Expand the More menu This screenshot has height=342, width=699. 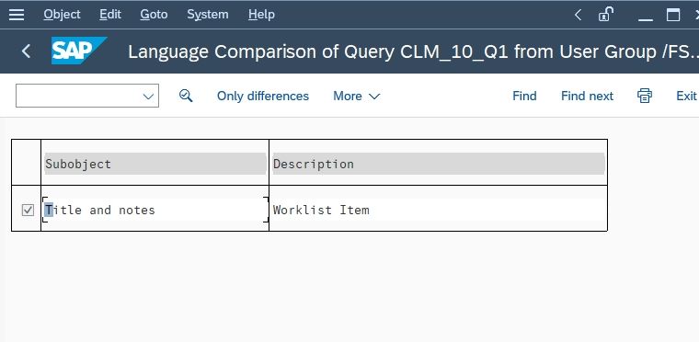click(356, 97)
